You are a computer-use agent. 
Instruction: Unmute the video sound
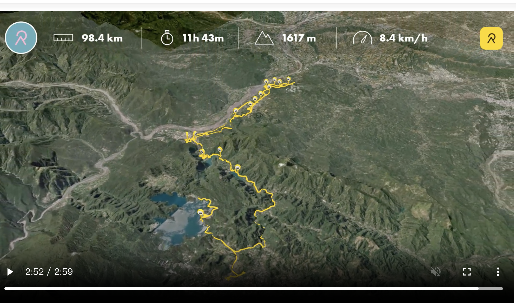click(436, 272)
